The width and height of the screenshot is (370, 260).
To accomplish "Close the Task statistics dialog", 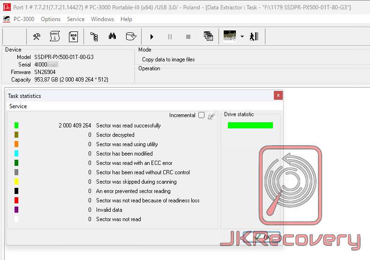I will tap(279, 96).
